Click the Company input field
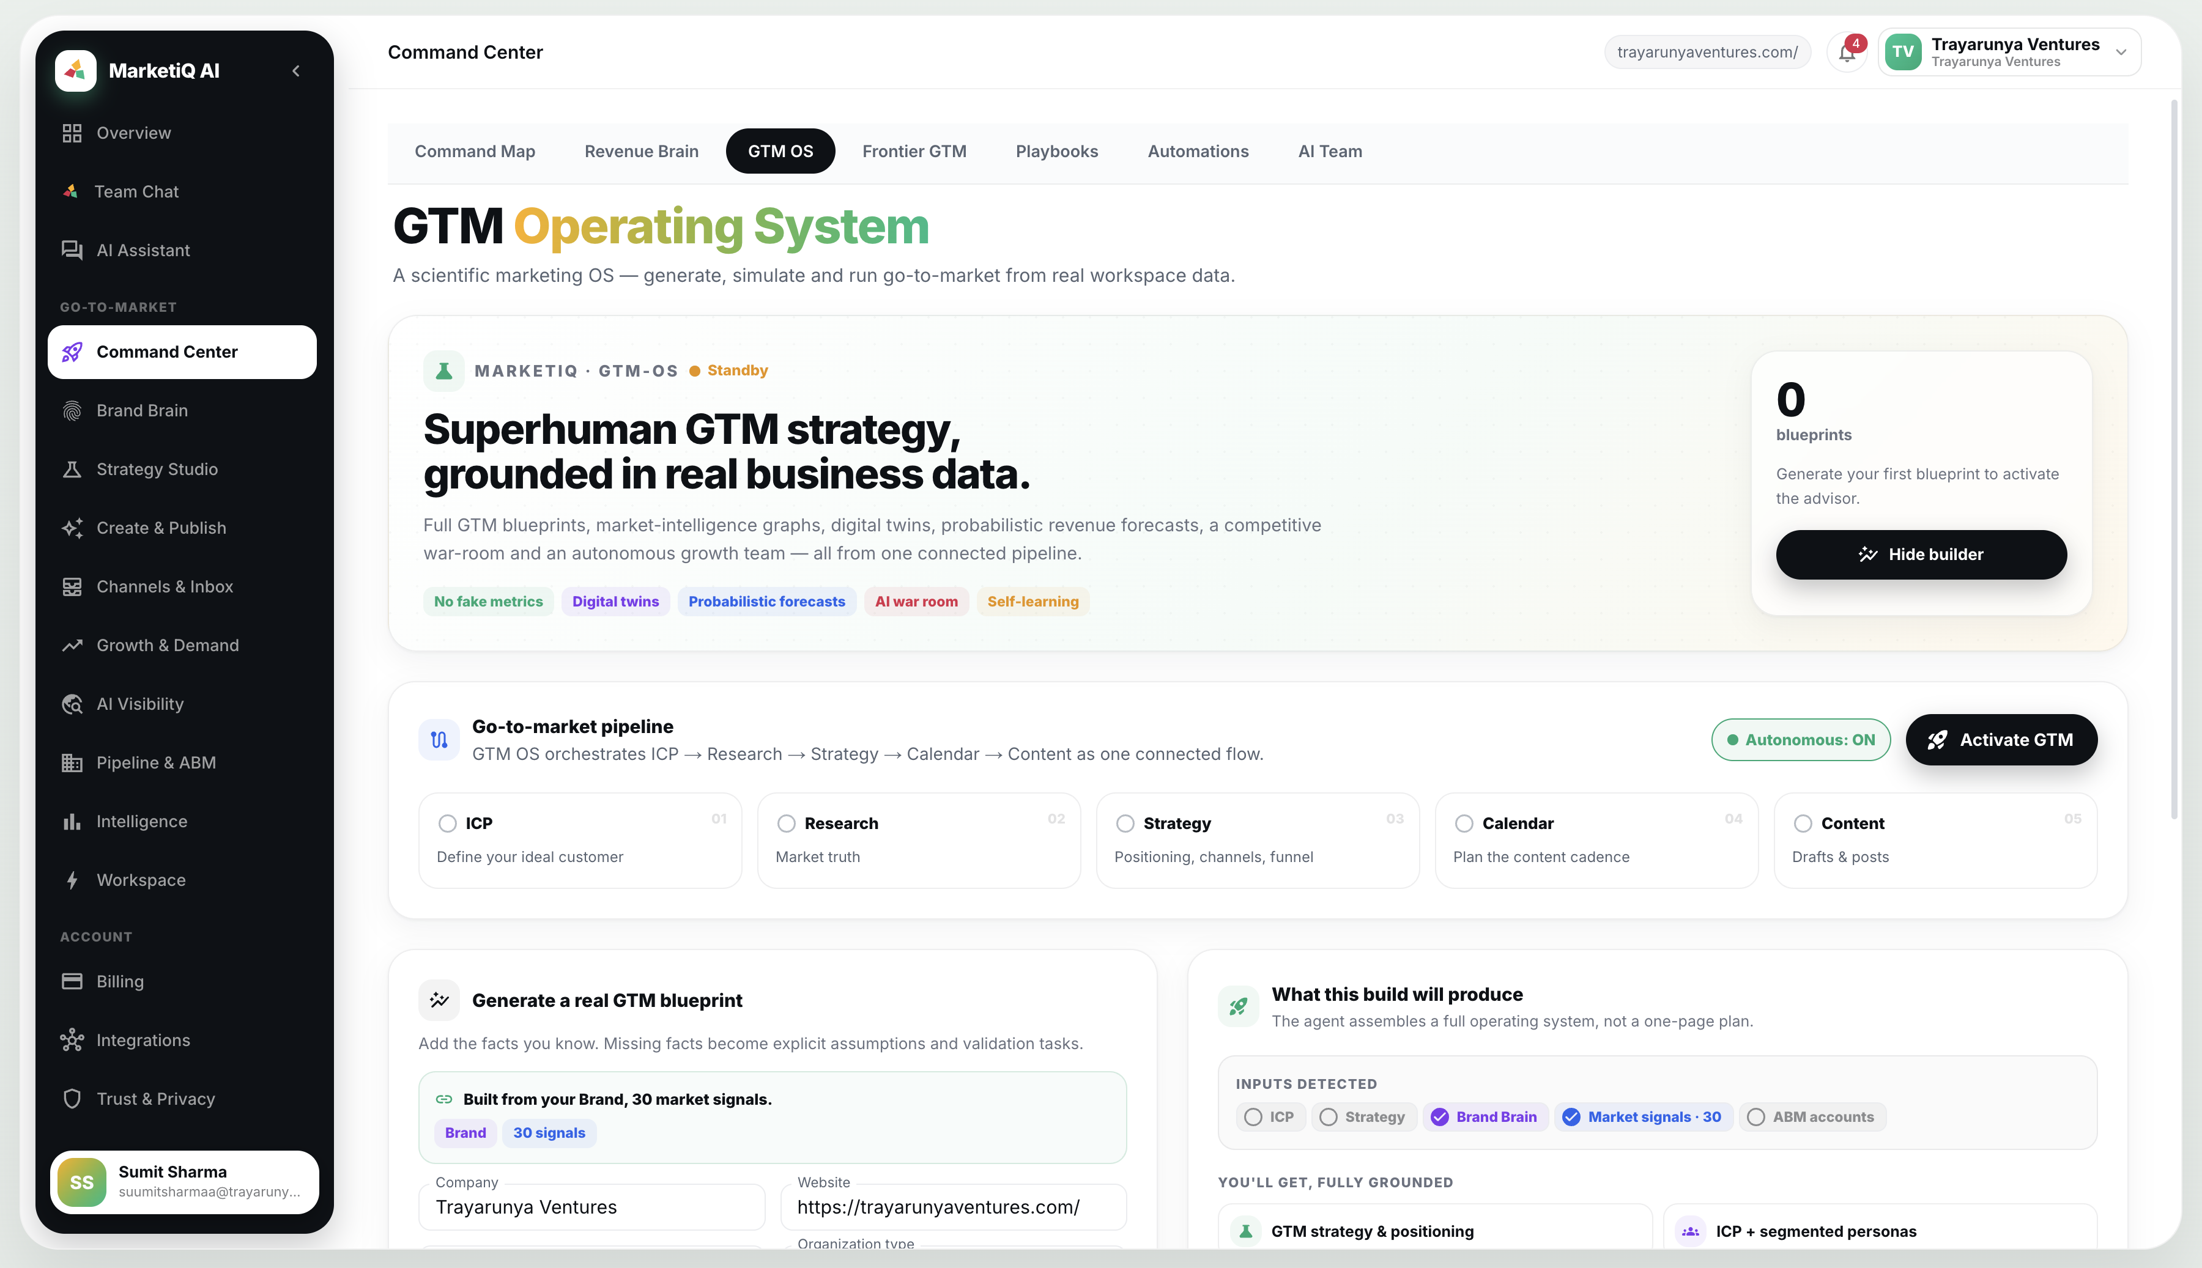This screenshot has height=1268, width=2202. pos(592,1207)
